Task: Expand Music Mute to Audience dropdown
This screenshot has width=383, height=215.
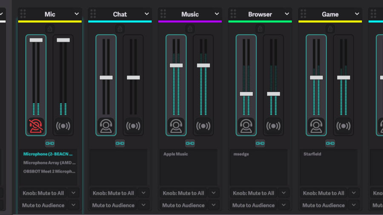Action: [x=214, y=205]
